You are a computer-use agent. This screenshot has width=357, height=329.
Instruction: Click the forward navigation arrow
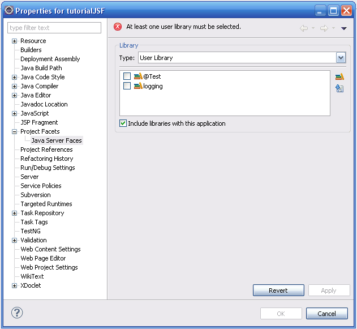click(324, 28)
